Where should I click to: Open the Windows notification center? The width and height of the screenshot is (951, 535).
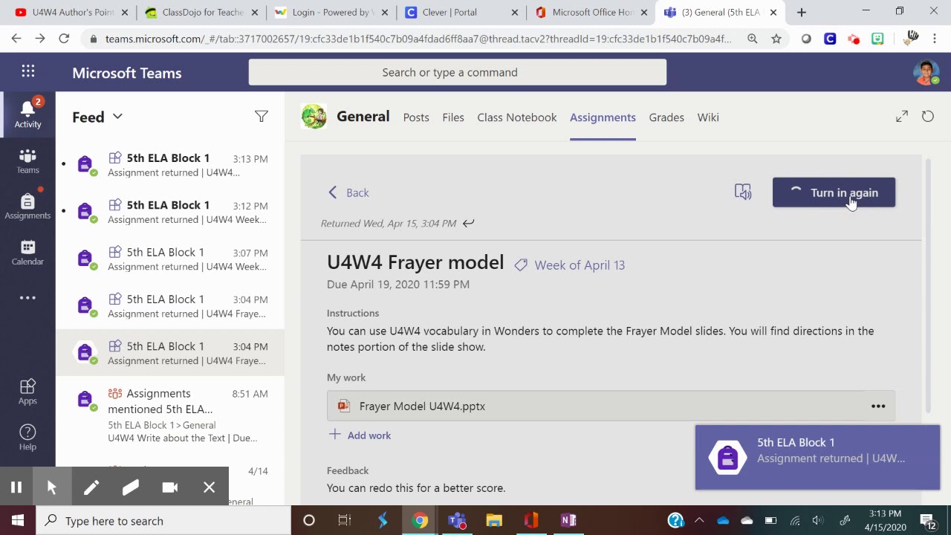(x=928, y=520)
